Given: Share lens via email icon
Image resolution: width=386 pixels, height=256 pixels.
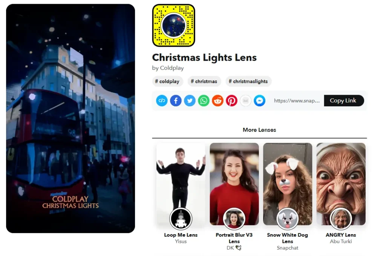Looking at the screenshot, I should coord(245,101).
